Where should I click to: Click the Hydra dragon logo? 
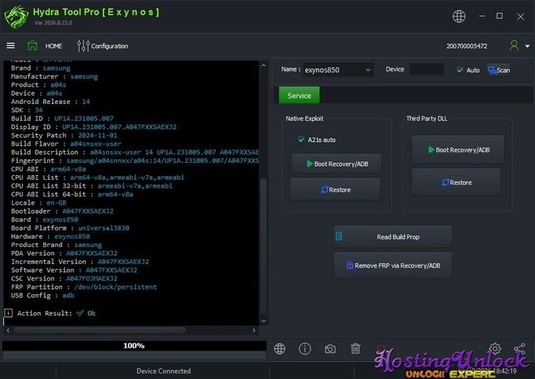pyautogui.click(x=17, y=17)
